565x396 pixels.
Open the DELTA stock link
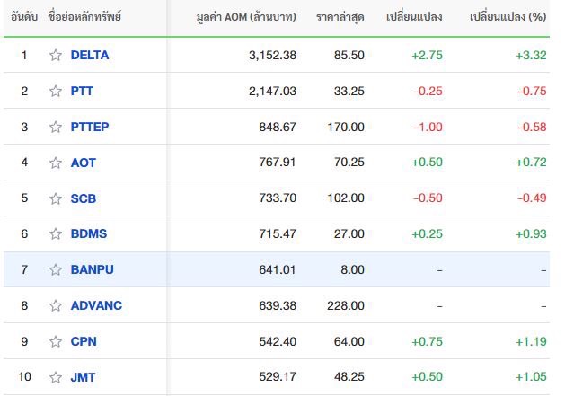[x=90, y=55]
